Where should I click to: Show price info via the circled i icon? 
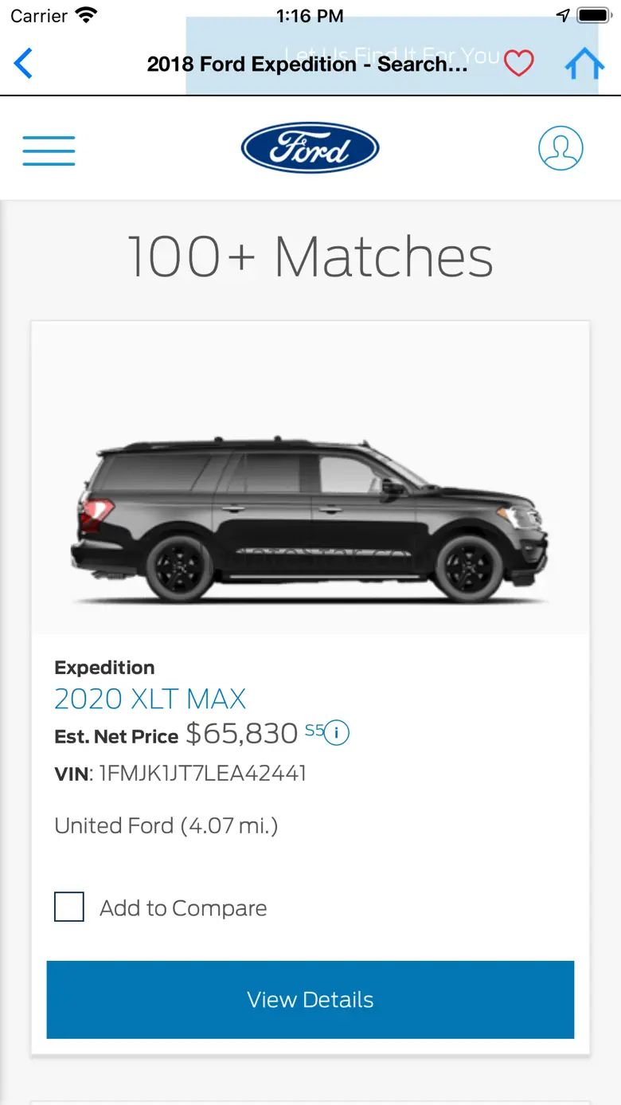coord(337,732)
